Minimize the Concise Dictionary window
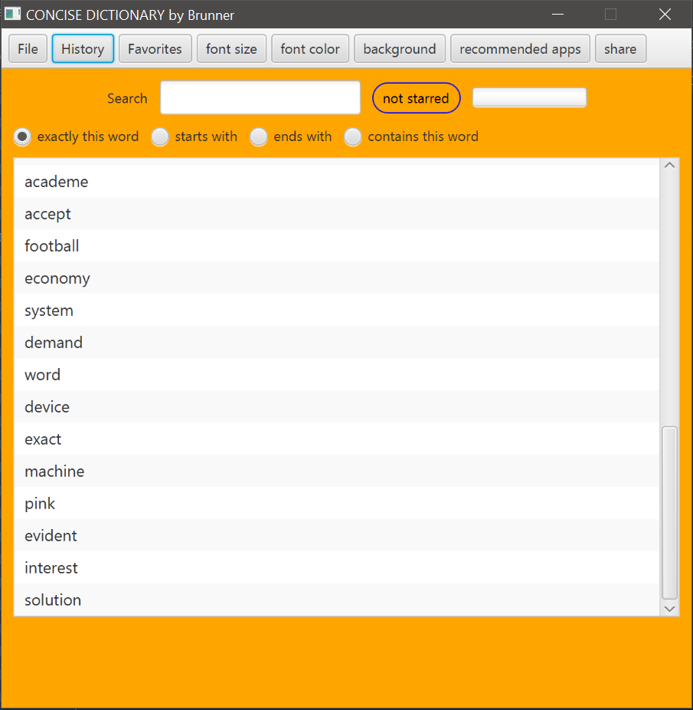 tap(557, 15)
